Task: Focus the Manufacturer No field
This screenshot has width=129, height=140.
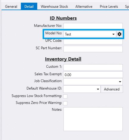Action: 93,26
